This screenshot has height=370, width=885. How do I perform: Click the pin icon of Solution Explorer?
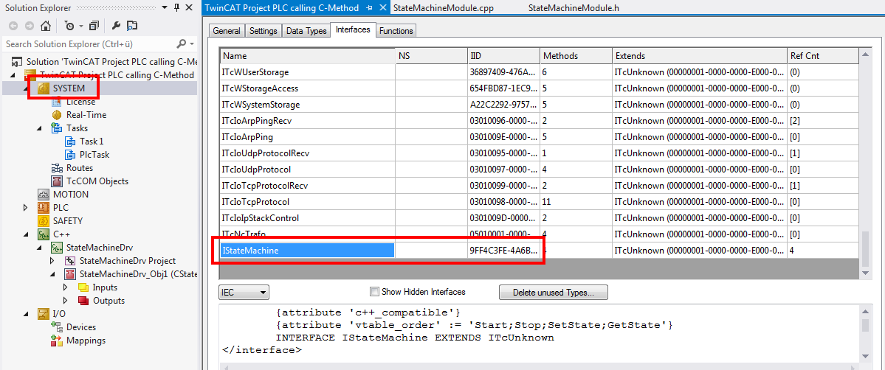pos(176,7)
